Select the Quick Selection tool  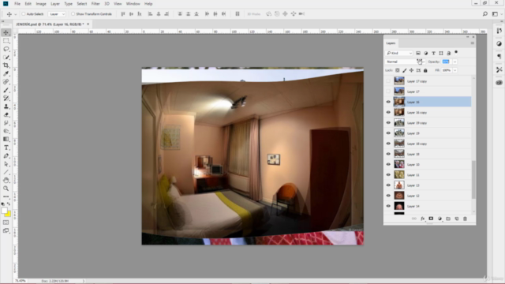6,58
